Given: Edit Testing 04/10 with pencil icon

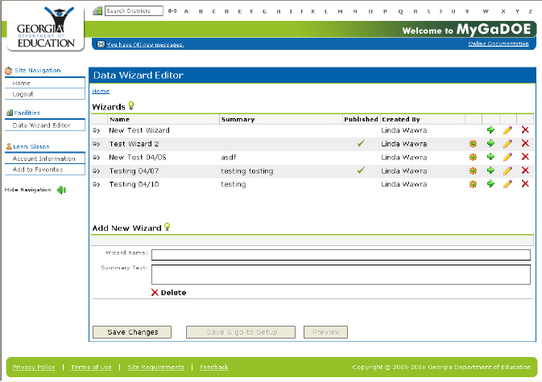Looking at the screenshot, I should point(507,184).
